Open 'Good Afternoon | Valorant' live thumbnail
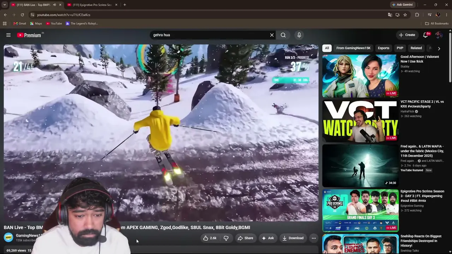Screen dimensions: 452x254 pyautogui.click(x=360, y=76)
